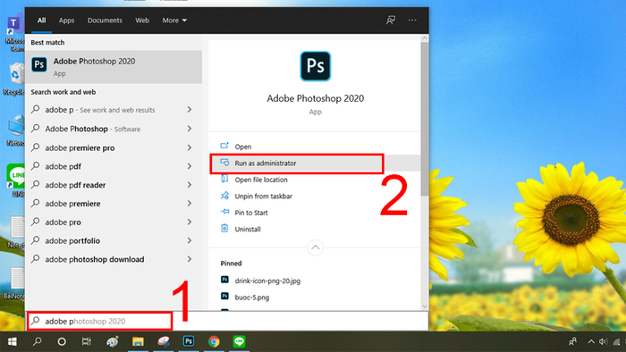The width and height of the screenshot is (626, 352).
Task: Click the adobe photoshop search input field
Action: pyautogui.click(x=100, y=321)
